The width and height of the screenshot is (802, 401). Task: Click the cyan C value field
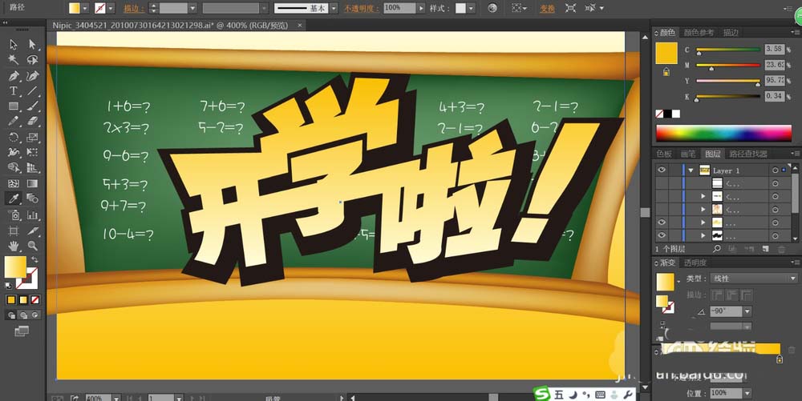coord(775,49)
